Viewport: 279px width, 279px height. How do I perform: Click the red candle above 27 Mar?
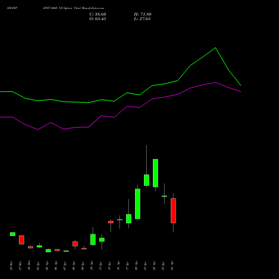click(22, 240)
